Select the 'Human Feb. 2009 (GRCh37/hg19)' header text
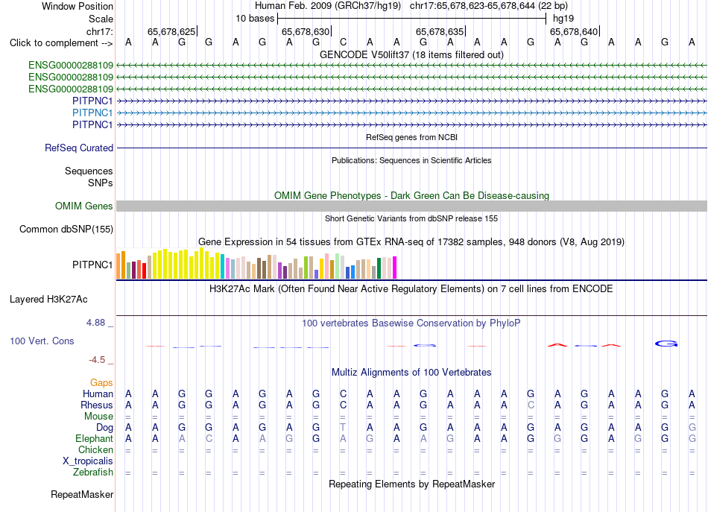This screenshot has height=512, width=708. [x=328, y=6]
